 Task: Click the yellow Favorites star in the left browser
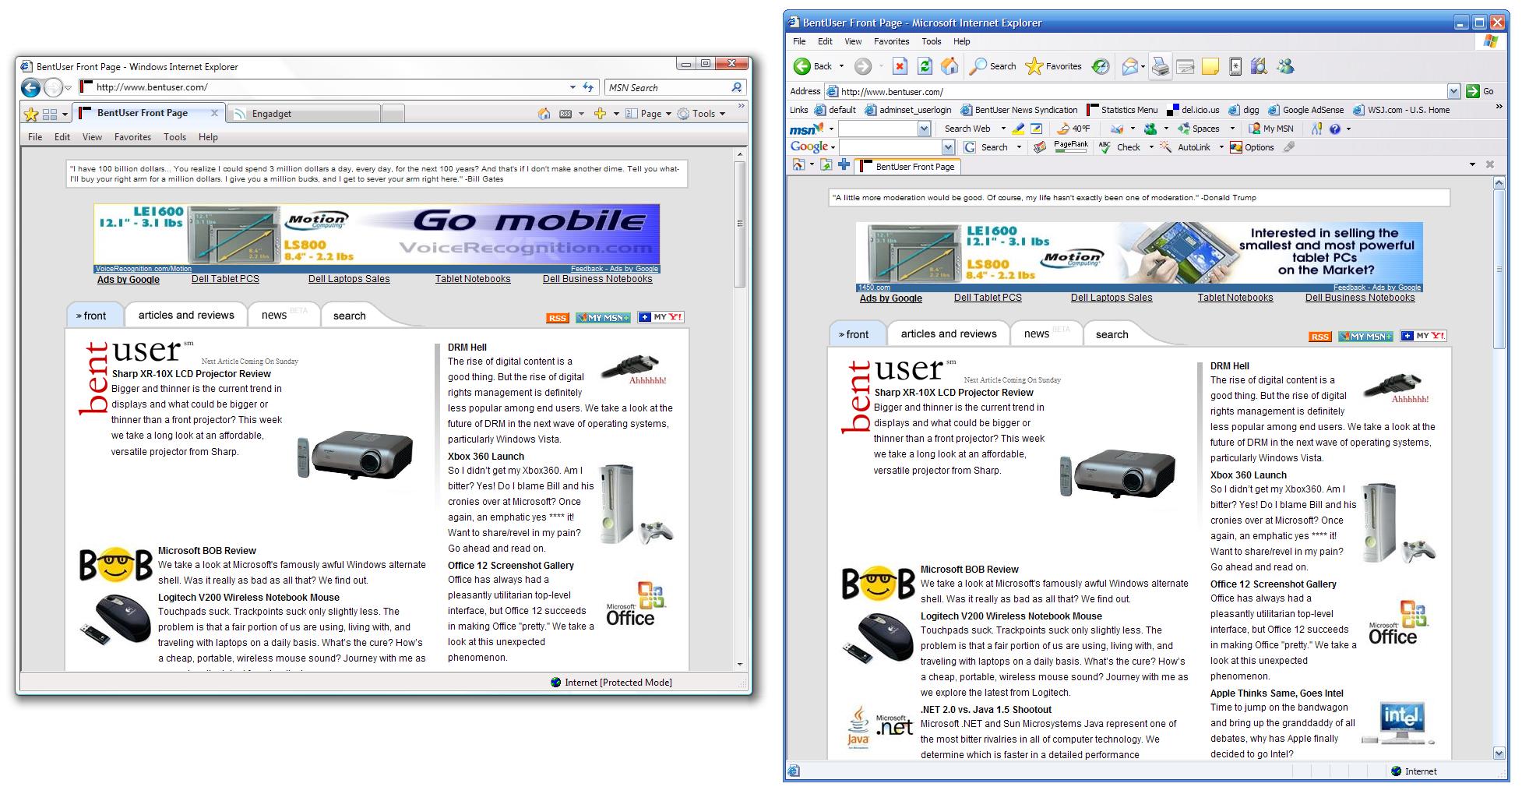(31, 115)
